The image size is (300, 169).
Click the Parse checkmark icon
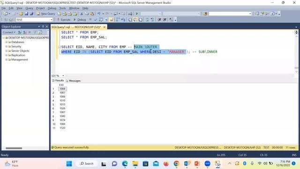(96, 20)
